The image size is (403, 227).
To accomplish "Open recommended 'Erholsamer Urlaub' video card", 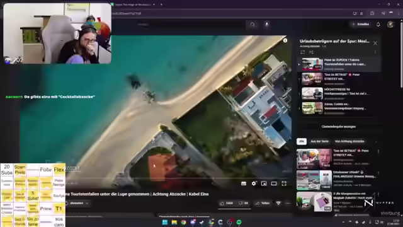I will pyautogui.click(x=337, y=180).
